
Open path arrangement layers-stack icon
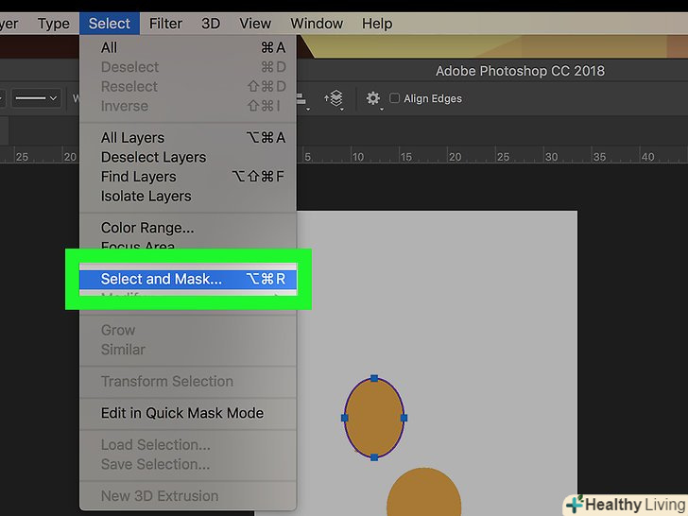click(335, 98)
